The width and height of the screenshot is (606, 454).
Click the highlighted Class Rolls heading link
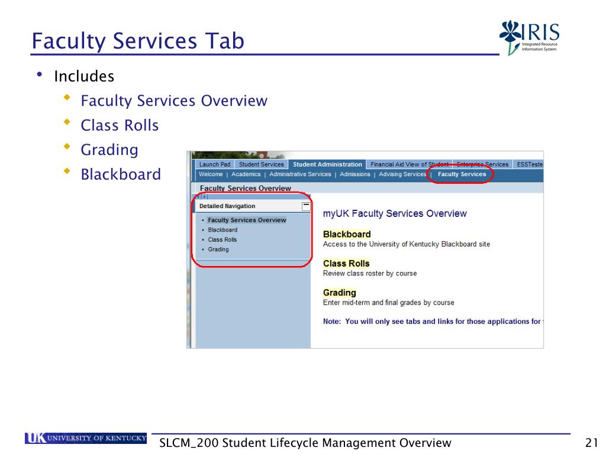tap(346, 264)
